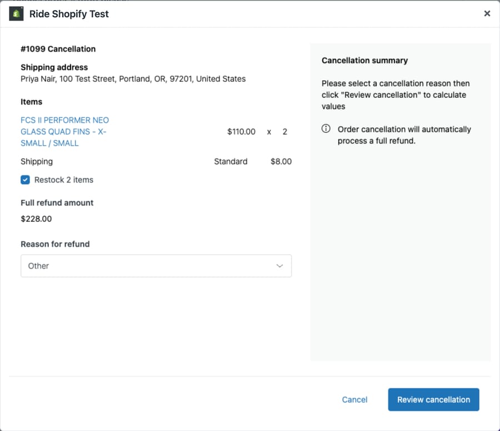Click the Standard shipping method text
The height and width of the screenshot is (431, 500).
[x=231, y=161]
